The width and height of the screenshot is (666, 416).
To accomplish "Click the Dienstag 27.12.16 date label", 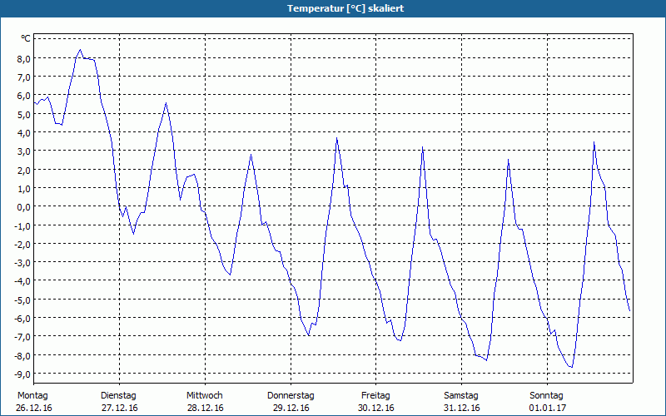I will [119, 402].
